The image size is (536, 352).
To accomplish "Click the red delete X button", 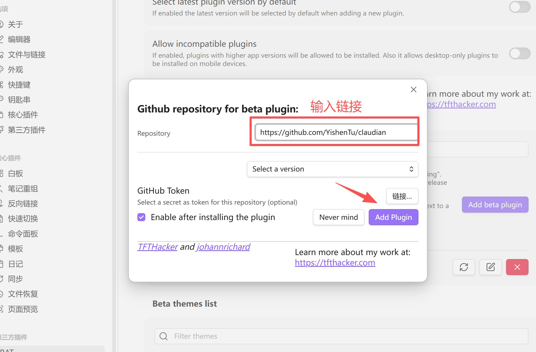I will [517, 267].
